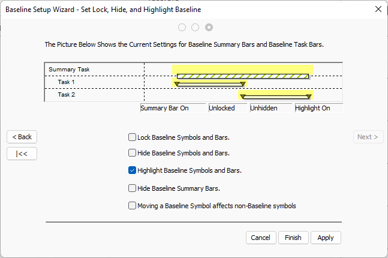Jump to first wizard page button
This screenshot has width=388, height=258.
coord(22,154)
